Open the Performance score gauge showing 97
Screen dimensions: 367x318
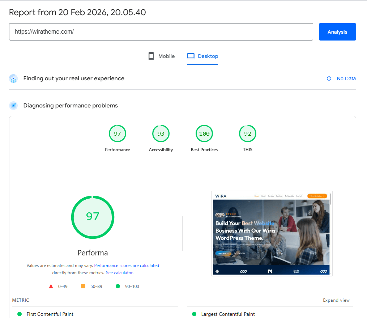[118, 133]
